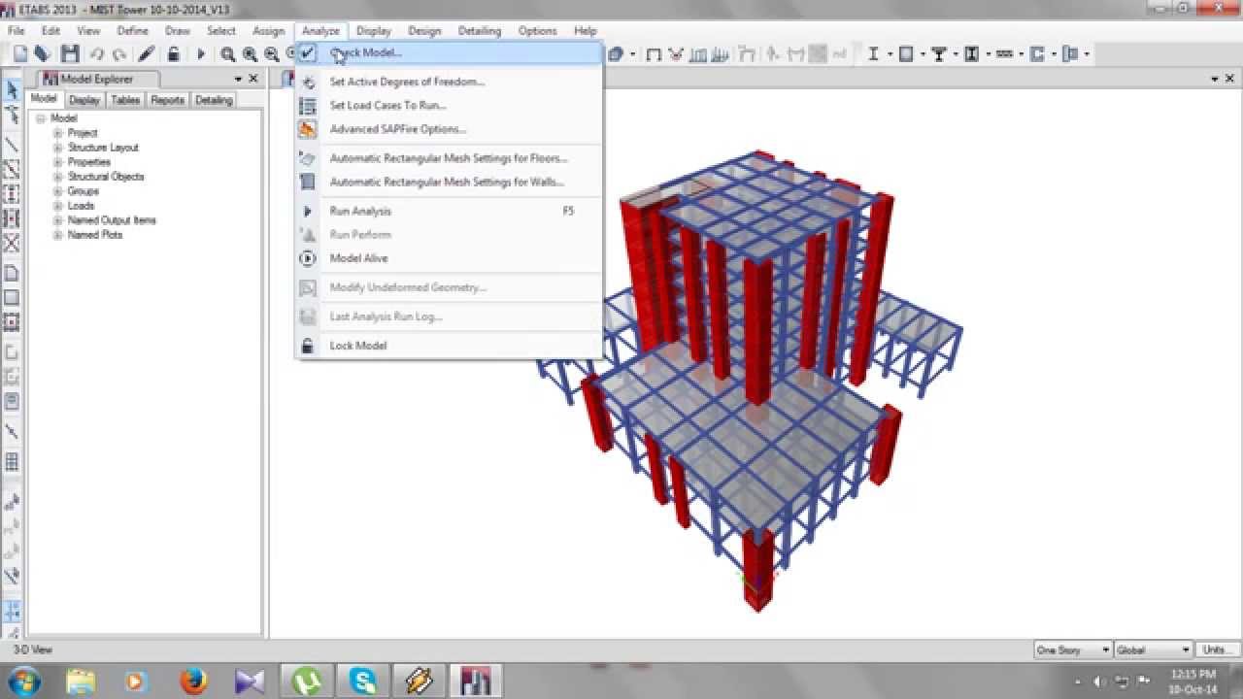Select Named Plots tree item text
1243x699 pixels.
pyautogui.click(x=95, y=235)
